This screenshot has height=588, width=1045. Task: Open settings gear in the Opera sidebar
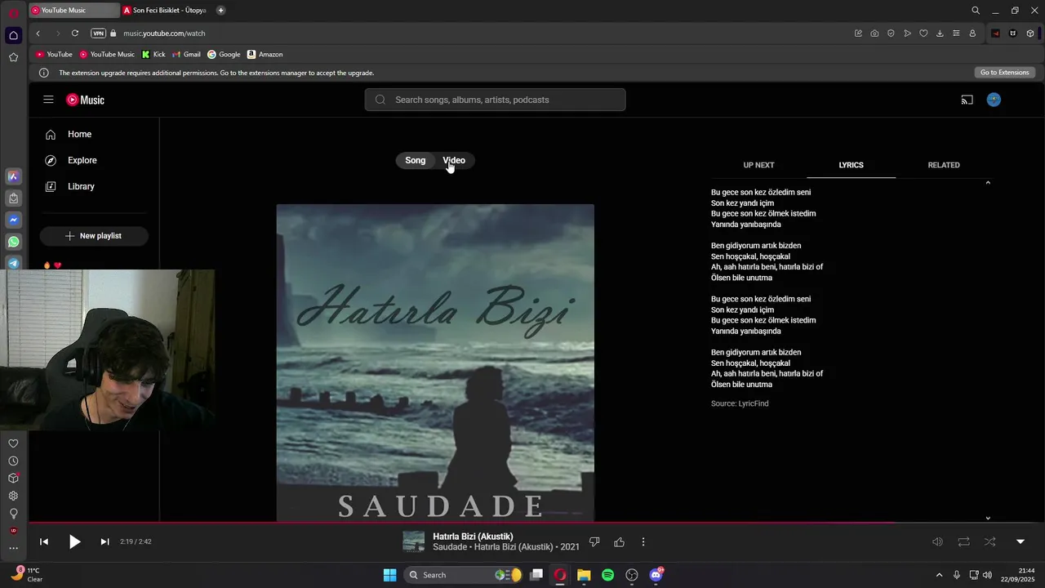pyautogui.click(x=13, y=496)
